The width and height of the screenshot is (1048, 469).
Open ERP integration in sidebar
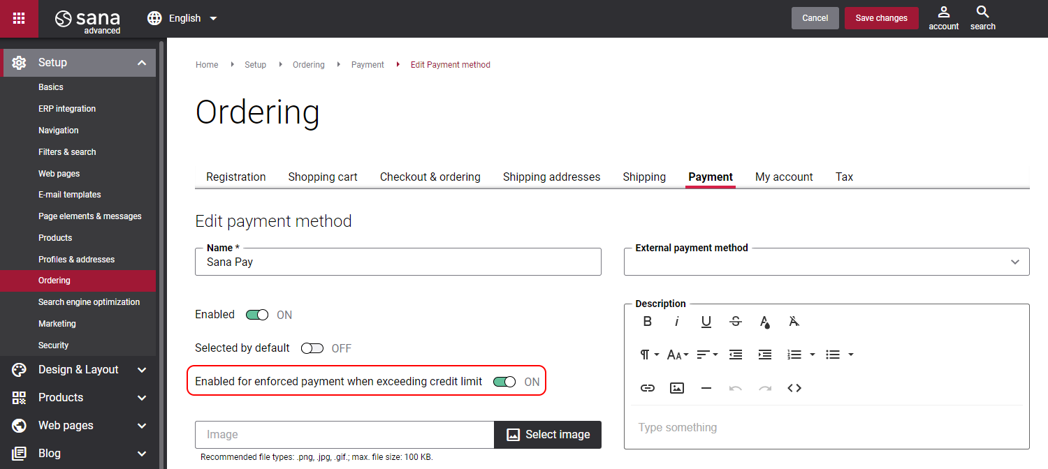pyautogui.click(x=67, y=109)
